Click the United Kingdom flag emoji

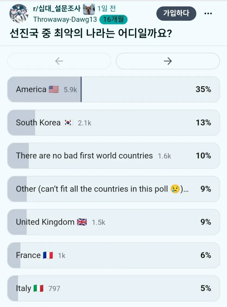(x=82, y=222)
